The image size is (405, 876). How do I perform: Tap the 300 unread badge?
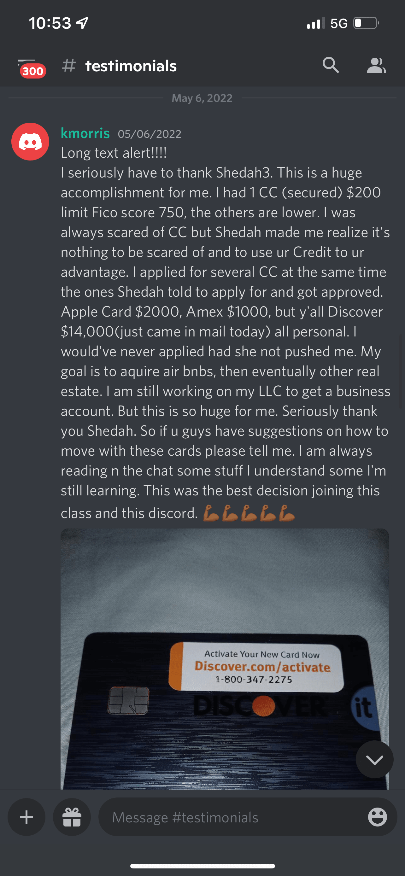click(33, 71)
